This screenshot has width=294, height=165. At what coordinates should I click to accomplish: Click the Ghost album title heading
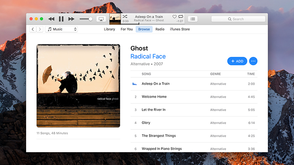click(x=139, y=48)
